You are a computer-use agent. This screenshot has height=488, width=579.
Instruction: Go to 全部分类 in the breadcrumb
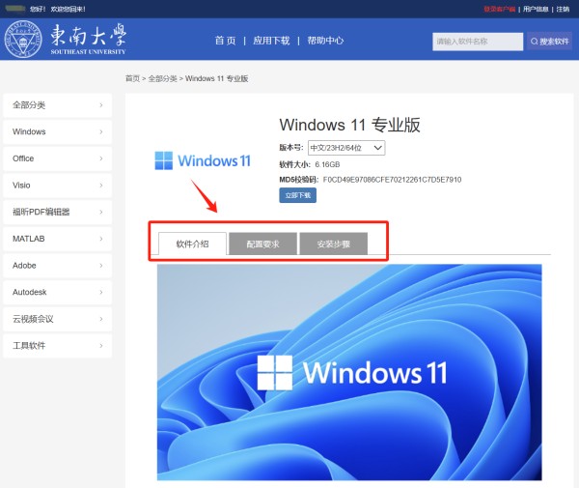click(162, 78)
